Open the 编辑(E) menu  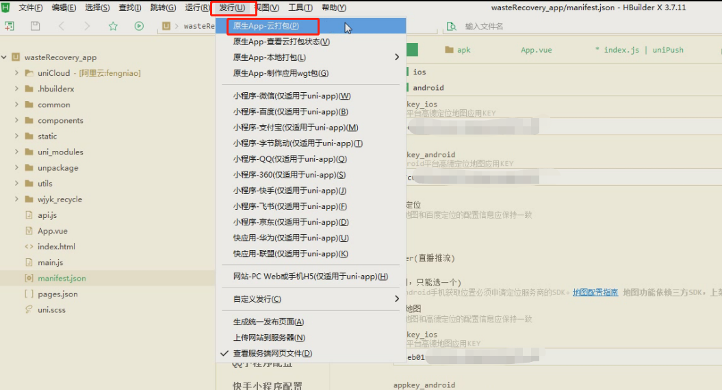pos(64,8)
